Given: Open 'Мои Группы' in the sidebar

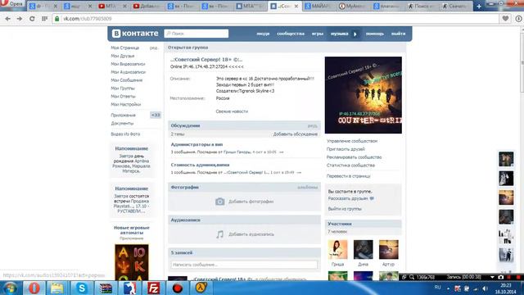Looking at the screenshot, I should pyautogui.click(x=123, y=88).
